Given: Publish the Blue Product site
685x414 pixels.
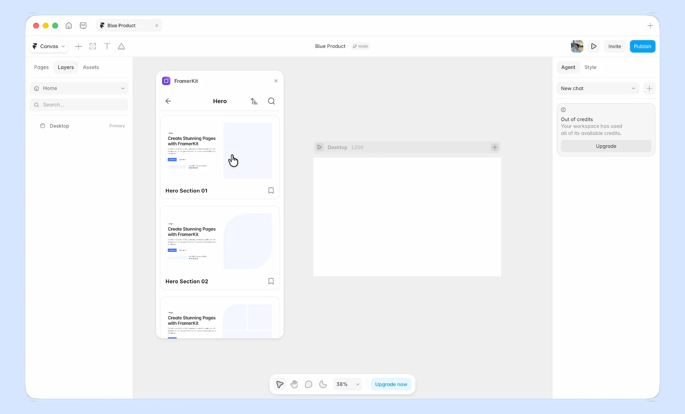Looking at the screenshot, I should tap(642, 46).
